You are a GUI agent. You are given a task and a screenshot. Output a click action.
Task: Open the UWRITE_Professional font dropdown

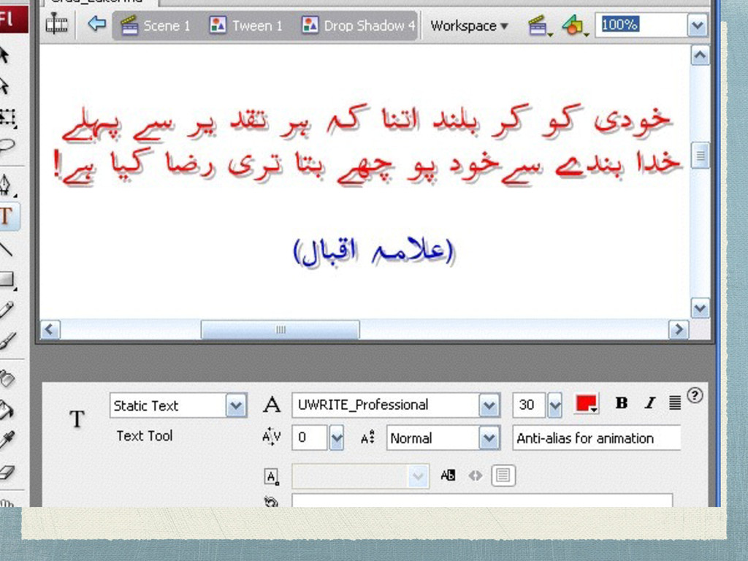[489, 405]
